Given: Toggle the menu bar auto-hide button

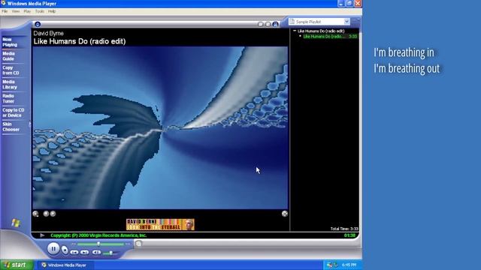Looking at the screenshot, I should click(38, 24).
